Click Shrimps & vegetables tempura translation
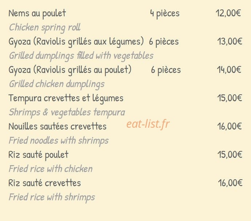The height and width of the screenshot is (221, 251). coord(67,113)
